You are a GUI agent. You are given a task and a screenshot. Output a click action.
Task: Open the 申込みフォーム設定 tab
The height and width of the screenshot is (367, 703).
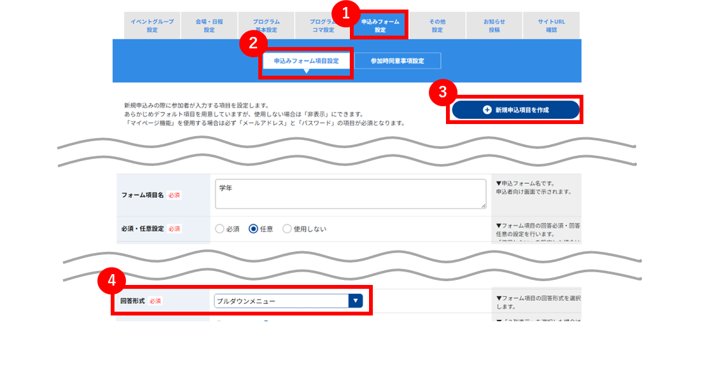[380, 25]
